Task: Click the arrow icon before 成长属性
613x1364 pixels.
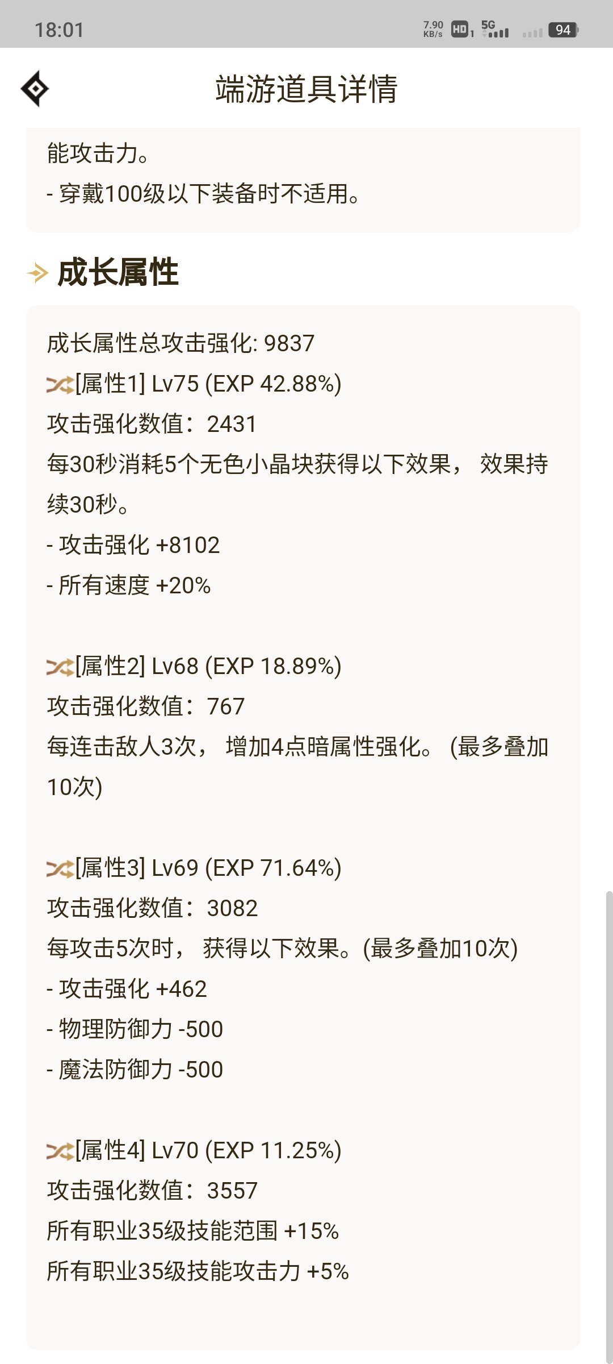Action: tap(37, 273)
